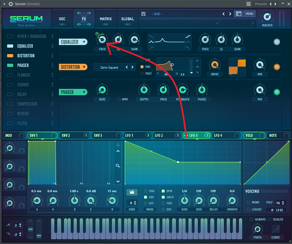This screenshot has height=244, width=292.
Task: Select the LFO 4 modulator tab
Action: pyautogui.click(x=227, y=136)
